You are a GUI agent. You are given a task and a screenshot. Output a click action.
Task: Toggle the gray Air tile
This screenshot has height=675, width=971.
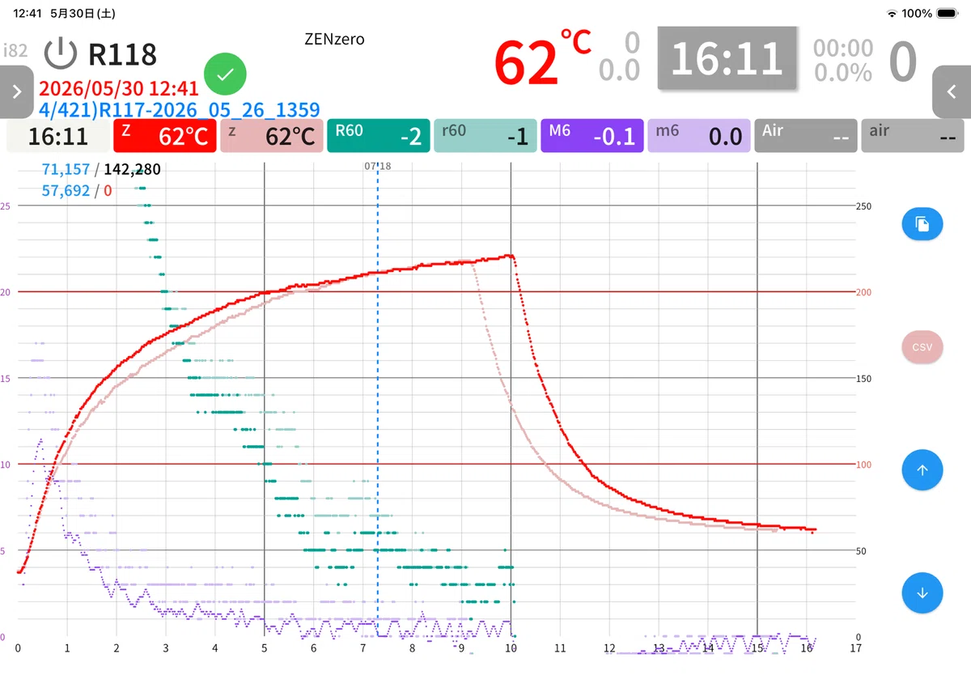pos(805,136)
